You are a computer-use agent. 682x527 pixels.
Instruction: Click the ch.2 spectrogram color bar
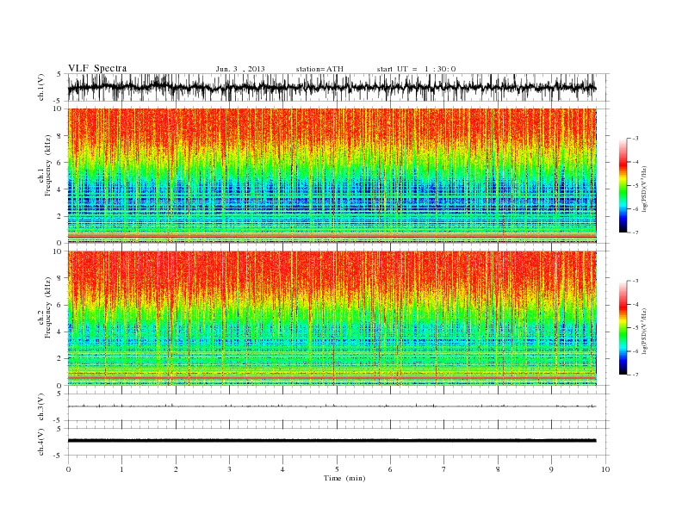(x=623, y=328)
